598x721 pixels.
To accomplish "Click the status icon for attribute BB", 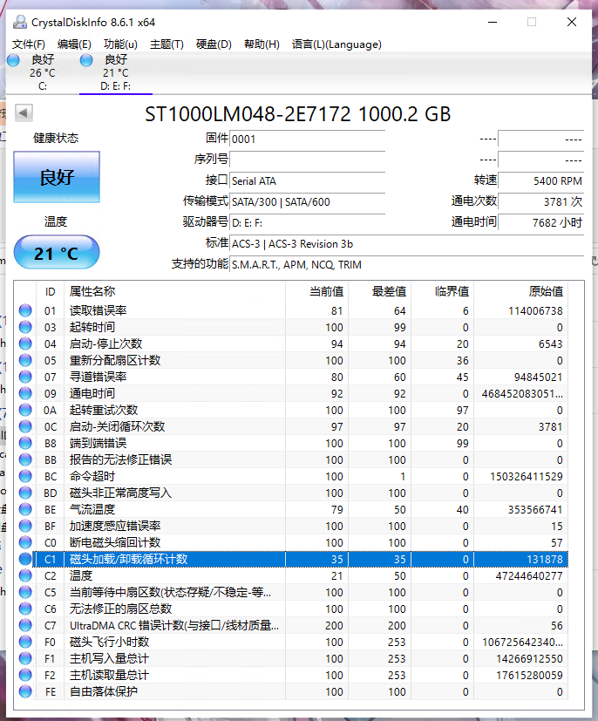I will click(25, 459).
